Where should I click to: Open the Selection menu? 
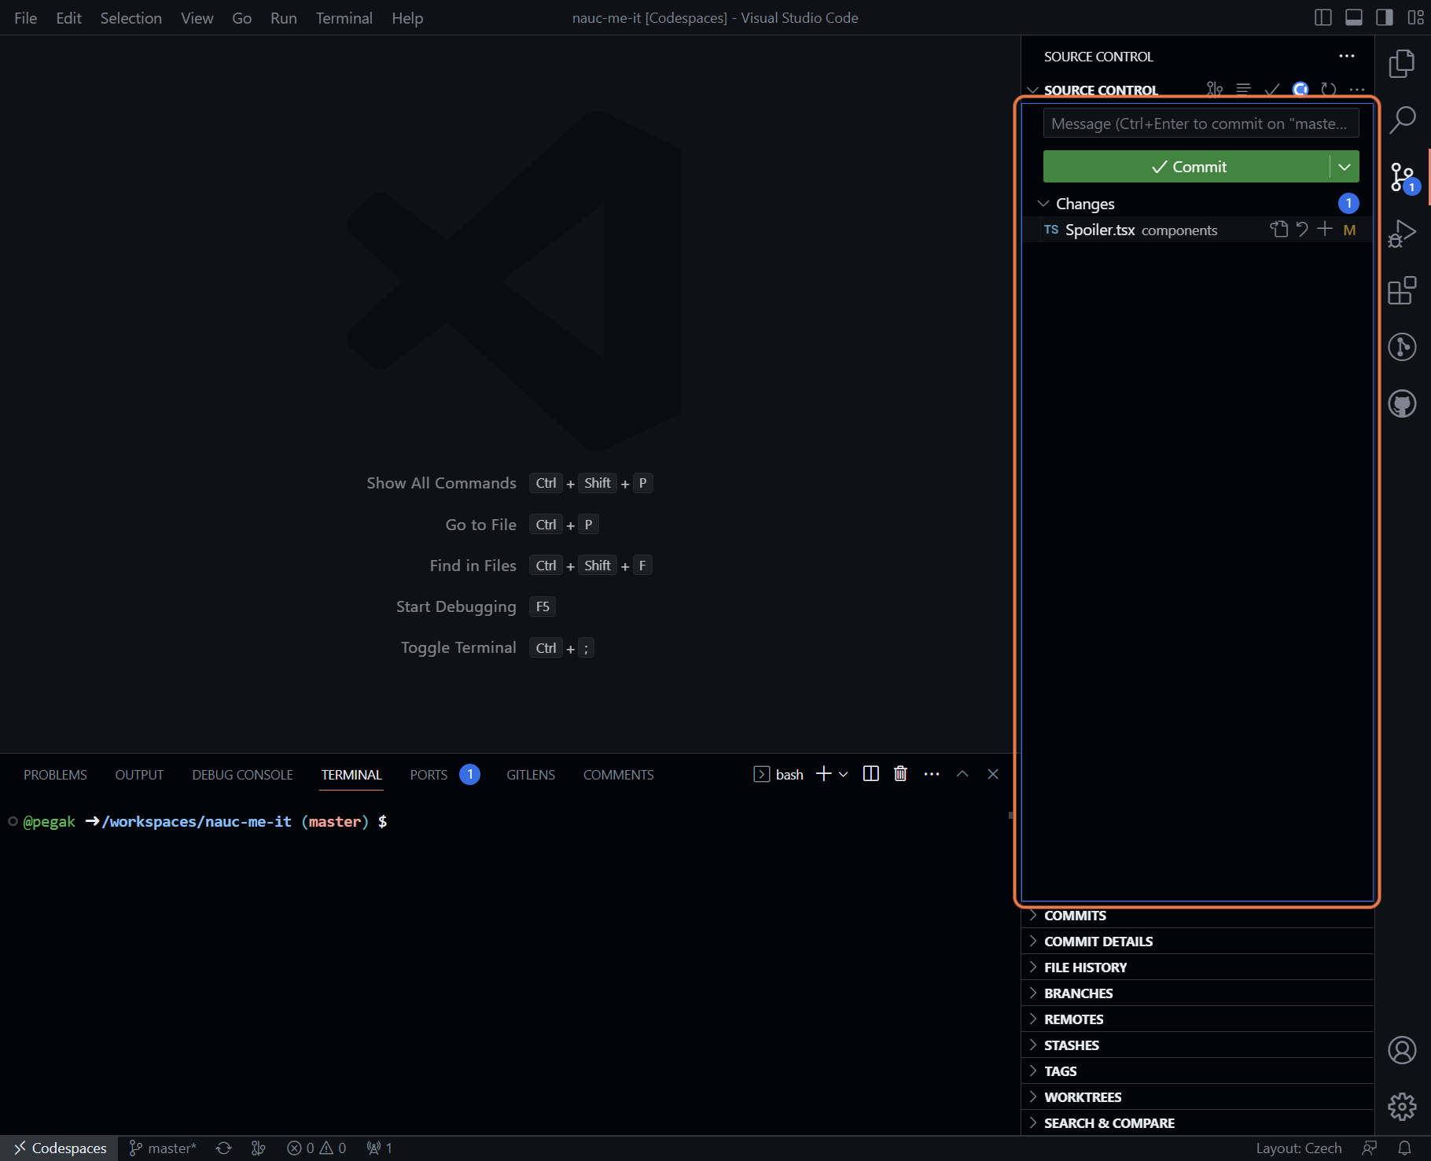pos(131,17)
